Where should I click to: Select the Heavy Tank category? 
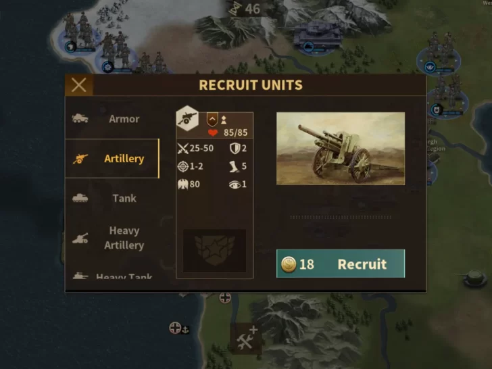[x=112, y=275]
